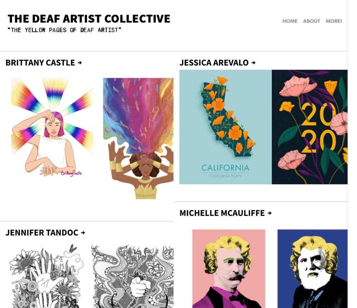Open the colorful flowing hair painting
This screenshot has width=357, height=308.
pos(138,138)
